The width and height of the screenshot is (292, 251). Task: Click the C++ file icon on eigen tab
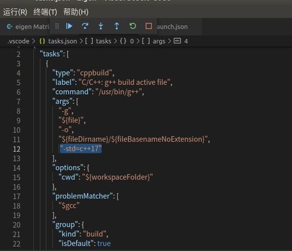(x=9, y=26)
